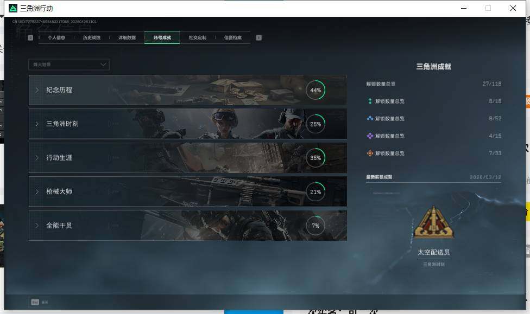
Task: Select the 账号成就 tab
Action: click(162, 37)
